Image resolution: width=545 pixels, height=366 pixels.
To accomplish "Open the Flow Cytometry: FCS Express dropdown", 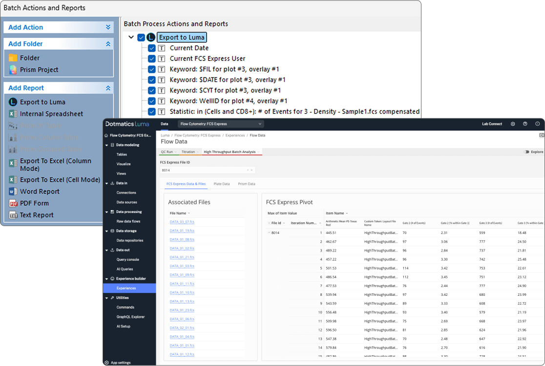I will [221, 124].
